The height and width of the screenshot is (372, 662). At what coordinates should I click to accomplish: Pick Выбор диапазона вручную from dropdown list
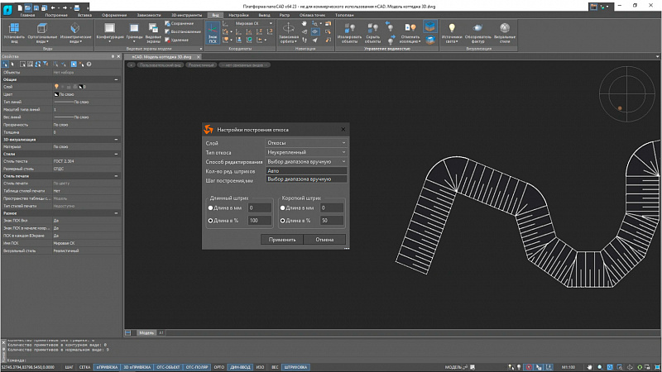(306, 179)
